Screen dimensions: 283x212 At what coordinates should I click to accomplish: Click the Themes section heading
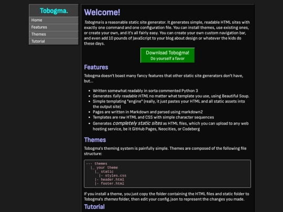click(95, 140)
